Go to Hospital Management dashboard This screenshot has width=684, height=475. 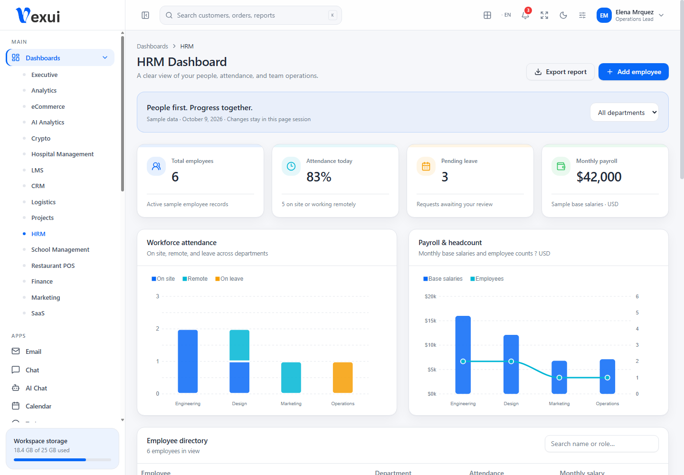pyautogui.click(x=62, y=154)
